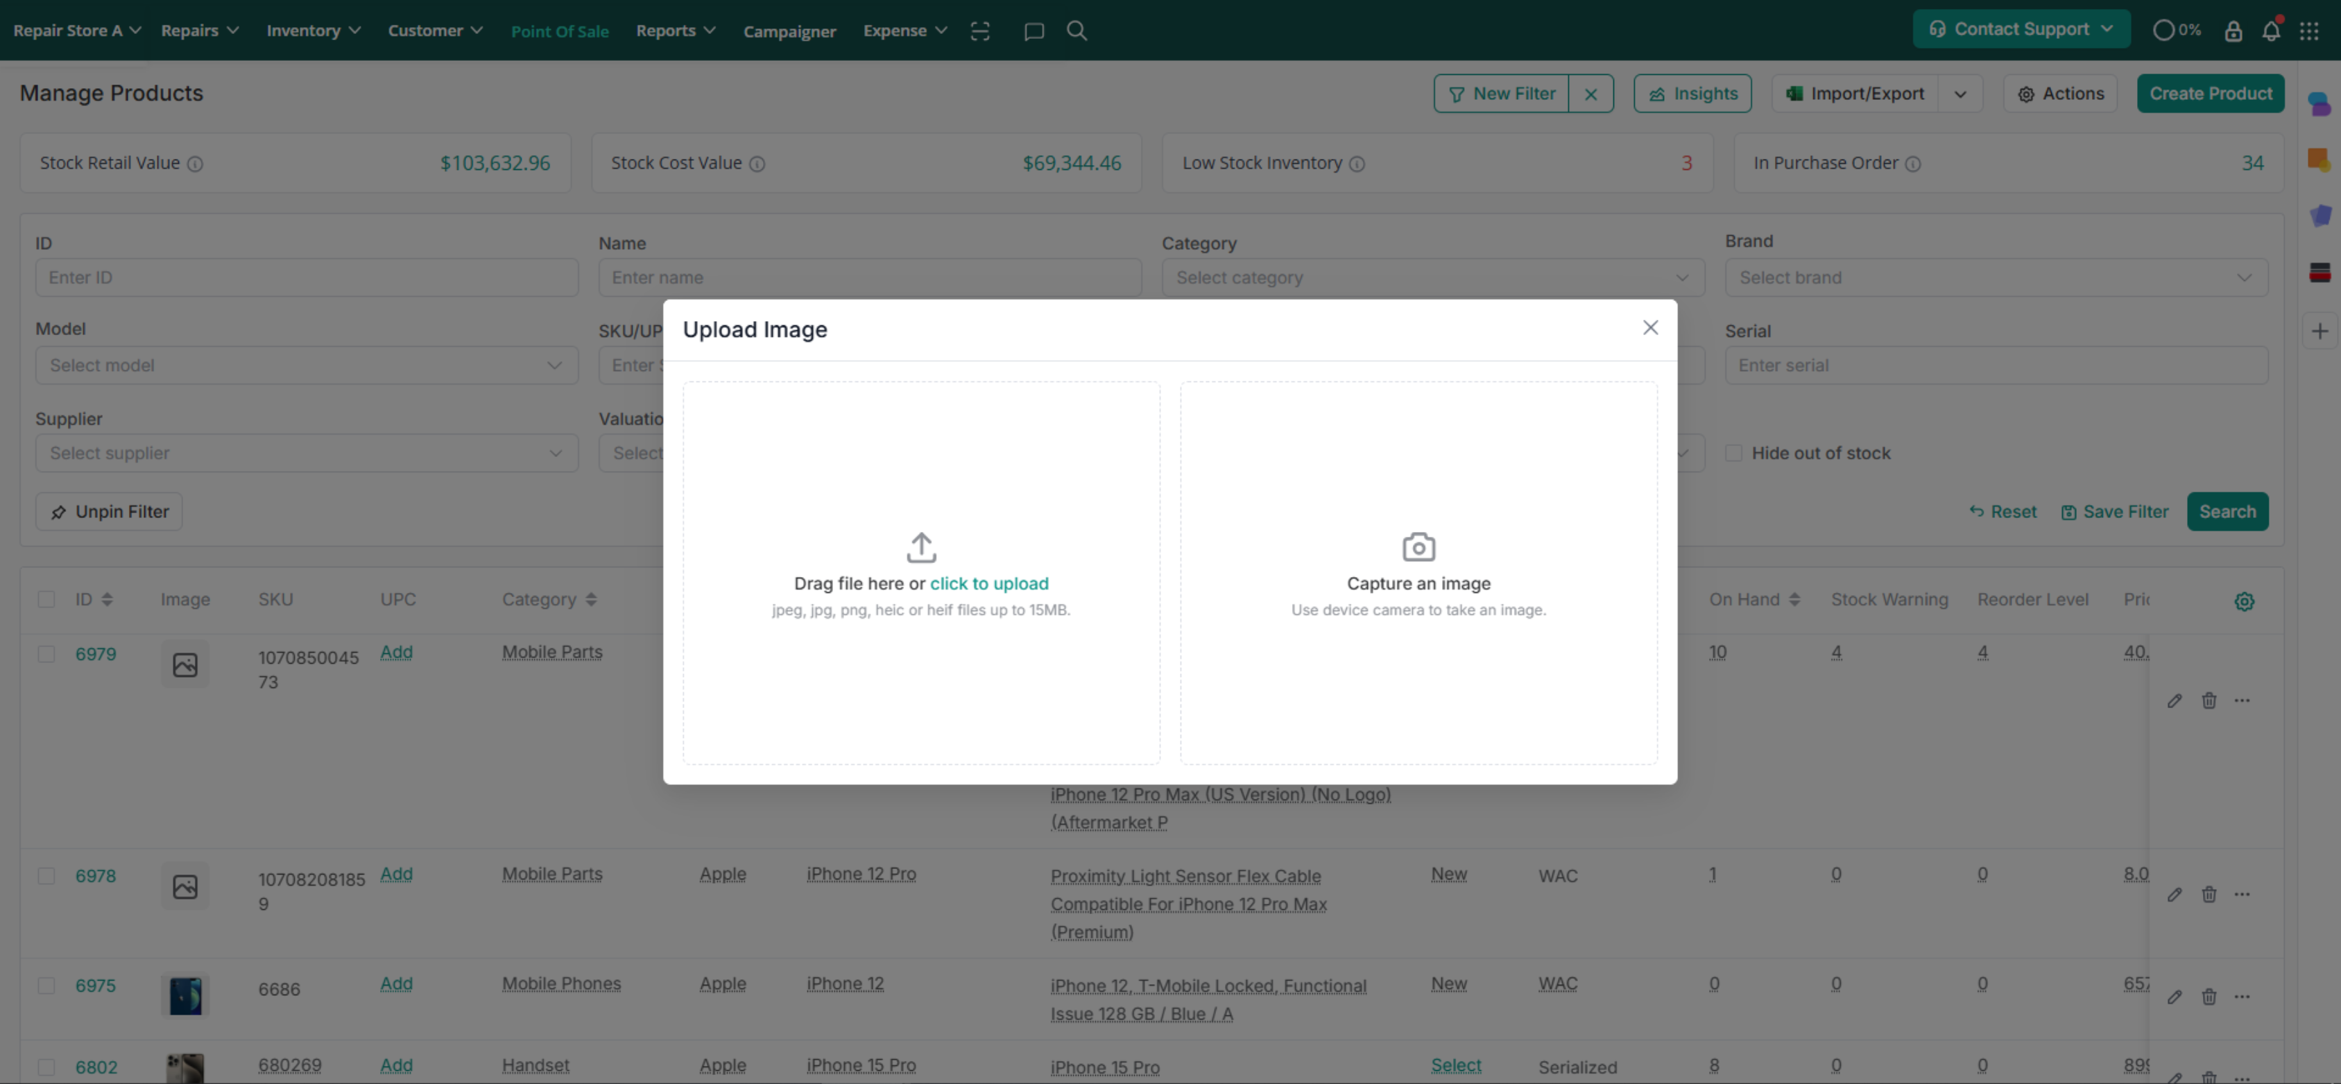Click the 0% storage progress indicator
The image size is (2341, 1084).
tap(2176, 30)
